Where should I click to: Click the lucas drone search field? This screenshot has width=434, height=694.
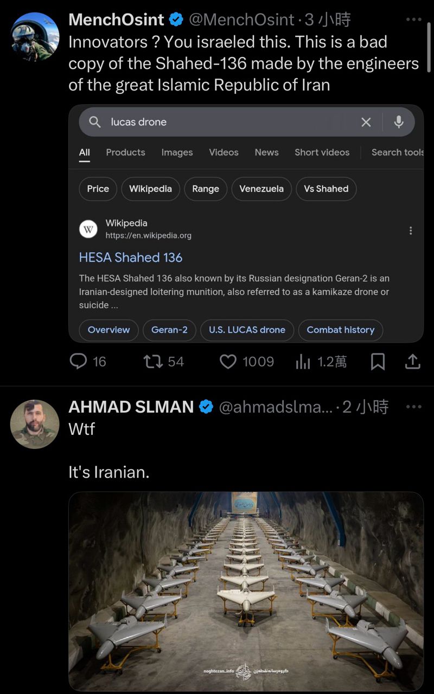pyautogui.click(x=228, y=122)
